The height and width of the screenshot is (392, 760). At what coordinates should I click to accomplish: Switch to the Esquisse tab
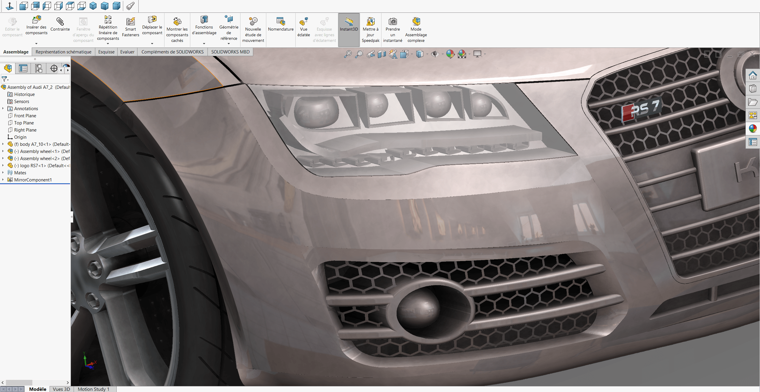coord(106,52)
